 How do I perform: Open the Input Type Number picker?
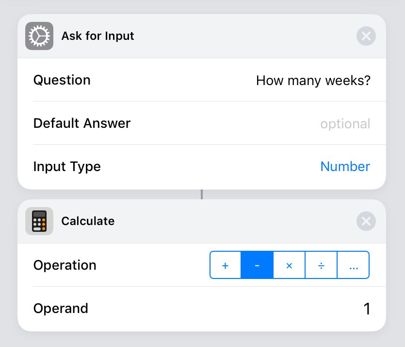coord(345,166)
